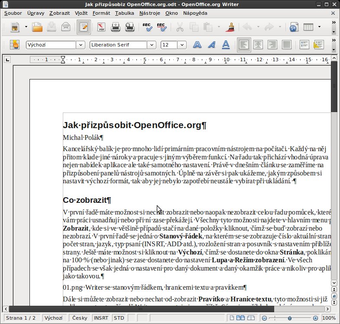Click the Cut scissors icon
Screen dimensions: 340x324
pos(180,27)
